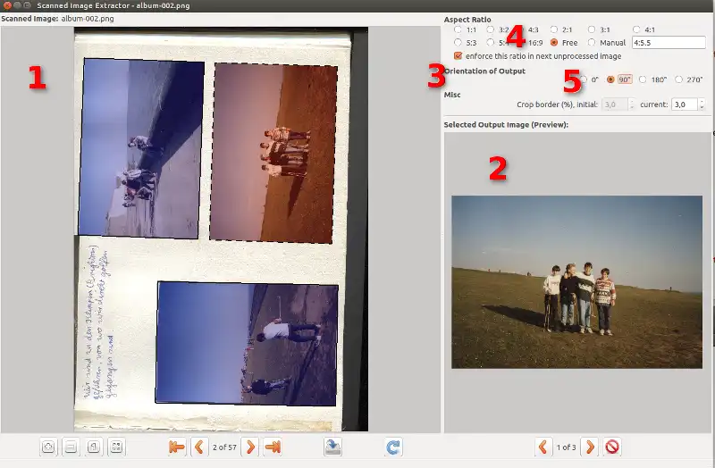Image resolution: width=715 pixels, height=468 pixels.
Task: Fit scanned image to window
Action: (116, 447)
